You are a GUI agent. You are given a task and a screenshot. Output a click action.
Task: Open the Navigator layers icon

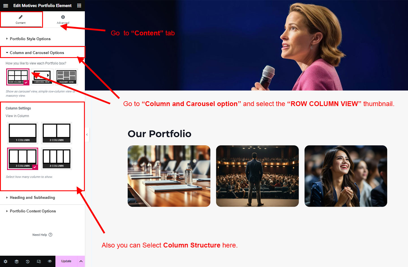(17, 261)
